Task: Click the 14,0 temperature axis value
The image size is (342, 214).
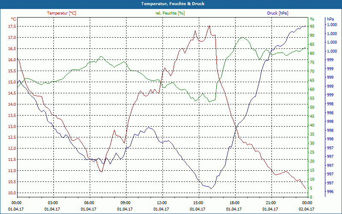Action: [x=12, y=104]
